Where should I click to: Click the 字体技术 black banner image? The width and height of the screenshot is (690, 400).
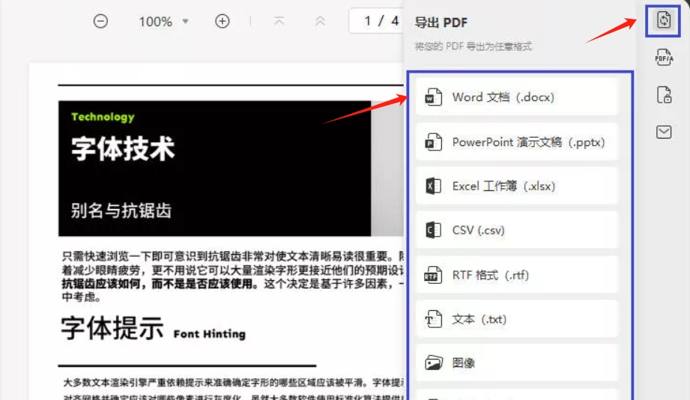[215, 169]
